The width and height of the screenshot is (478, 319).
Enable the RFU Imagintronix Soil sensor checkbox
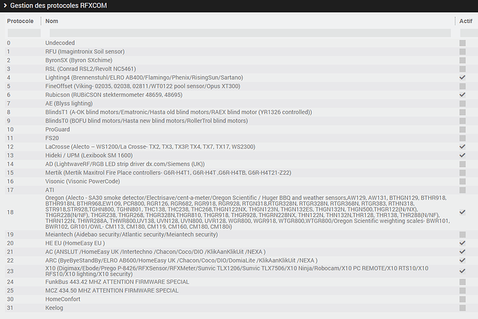click(x=462, y=51)
